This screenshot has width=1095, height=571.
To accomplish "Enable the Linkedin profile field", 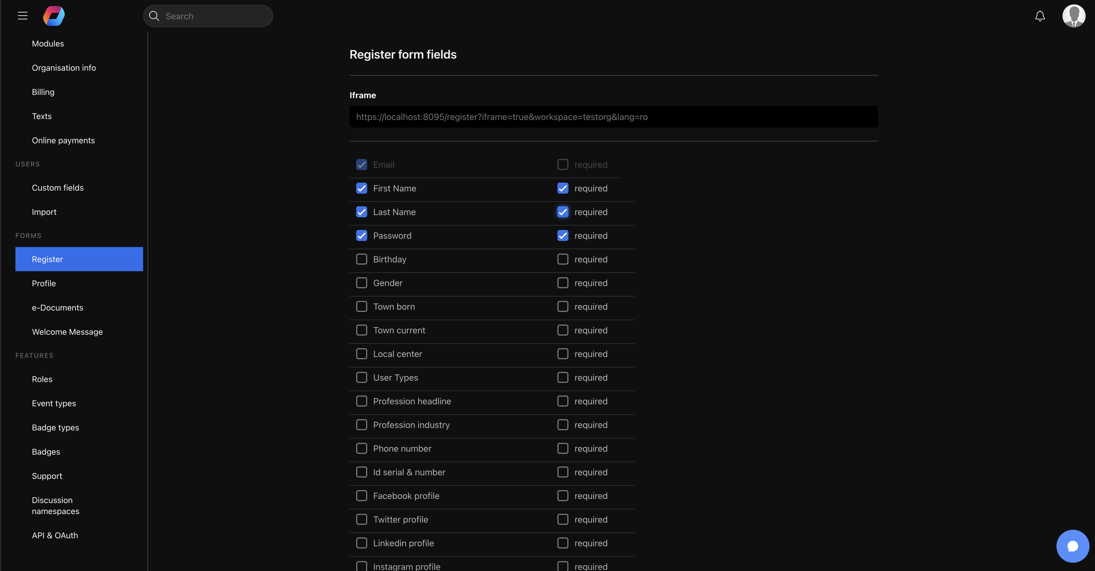I will tap(362, 543).
